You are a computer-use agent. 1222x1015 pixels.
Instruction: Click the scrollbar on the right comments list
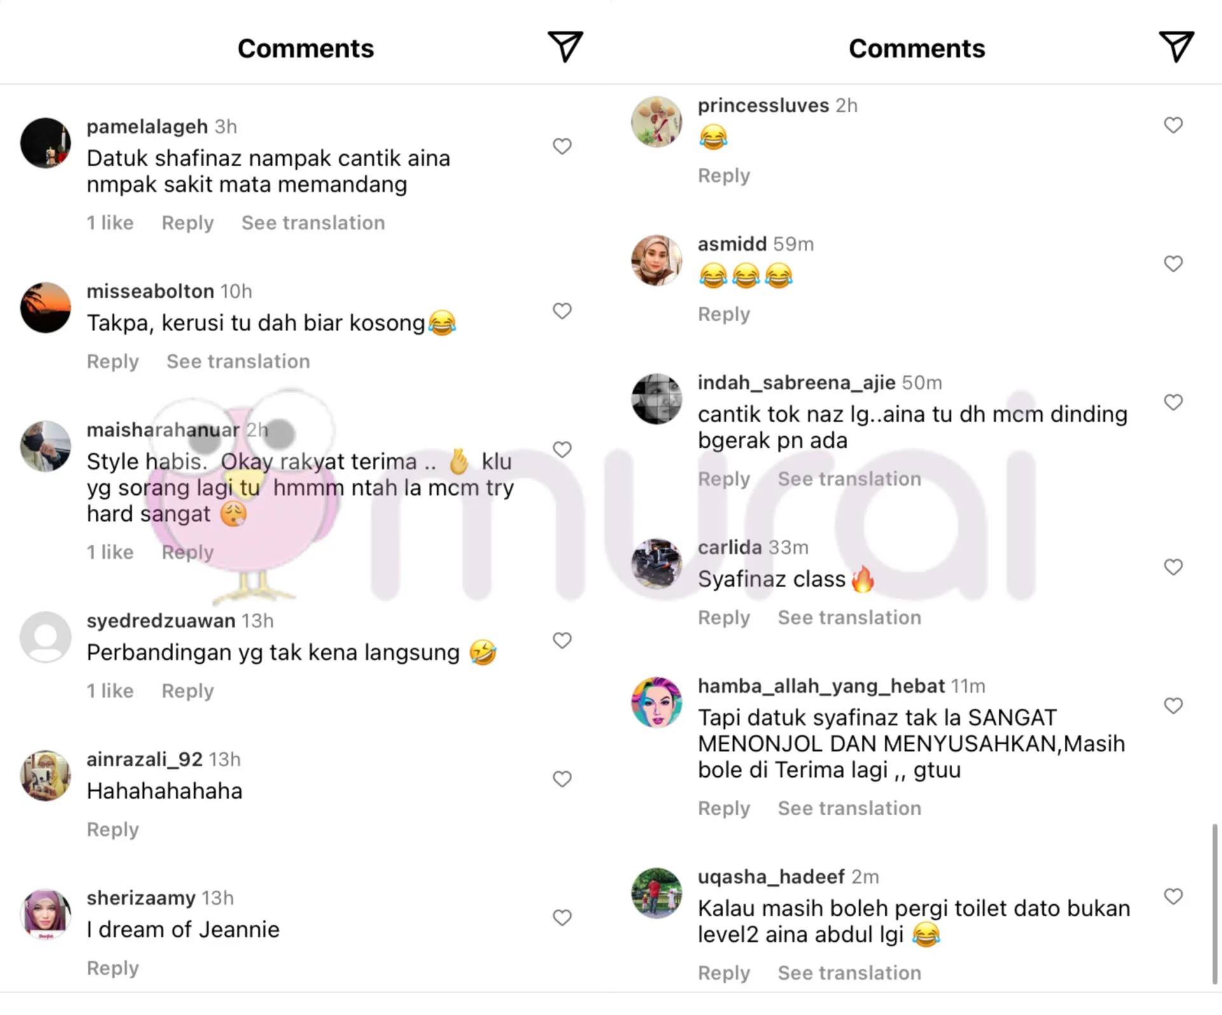click(x=1214, y=904)
